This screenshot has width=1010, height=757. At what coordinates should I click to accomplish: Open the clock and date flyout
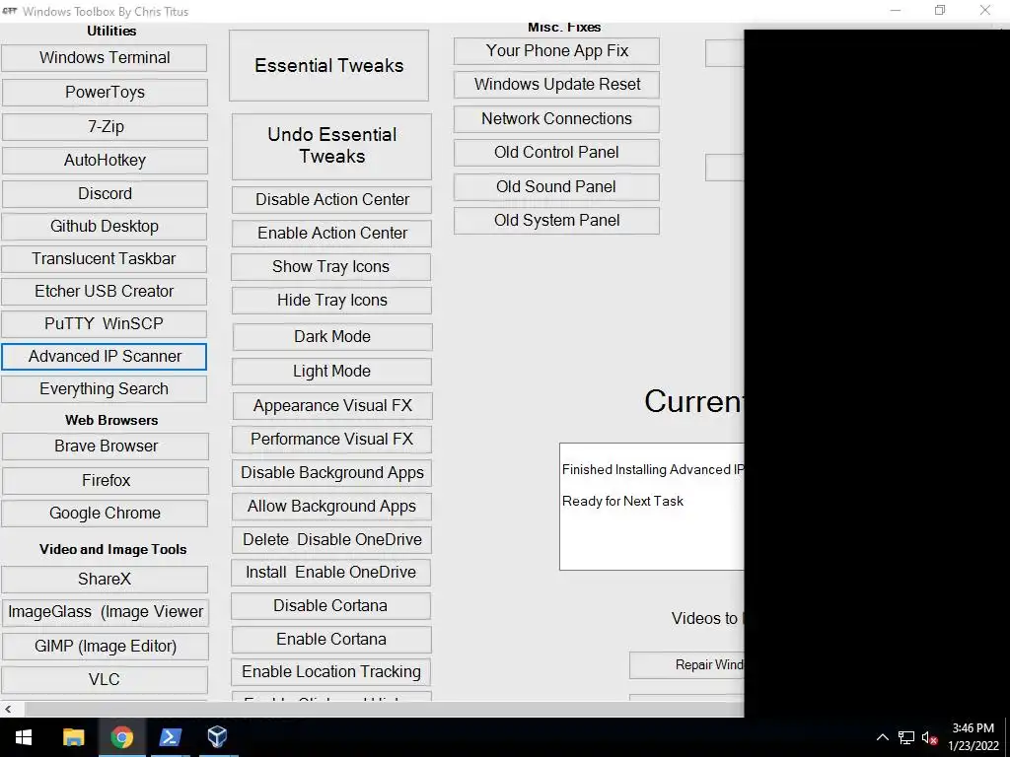point(973,737)
